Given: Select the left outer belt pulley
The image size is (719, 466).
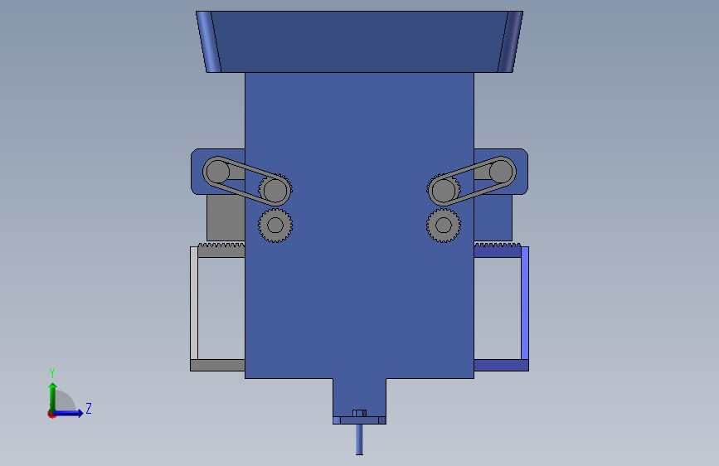Looking at the screenshot, I should point(217,172).
